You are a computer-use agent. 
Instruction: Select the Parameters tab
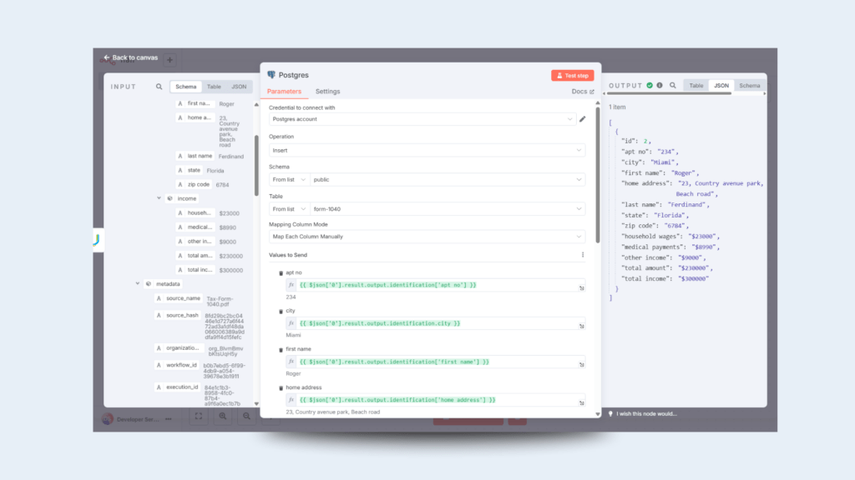point(284,92)
